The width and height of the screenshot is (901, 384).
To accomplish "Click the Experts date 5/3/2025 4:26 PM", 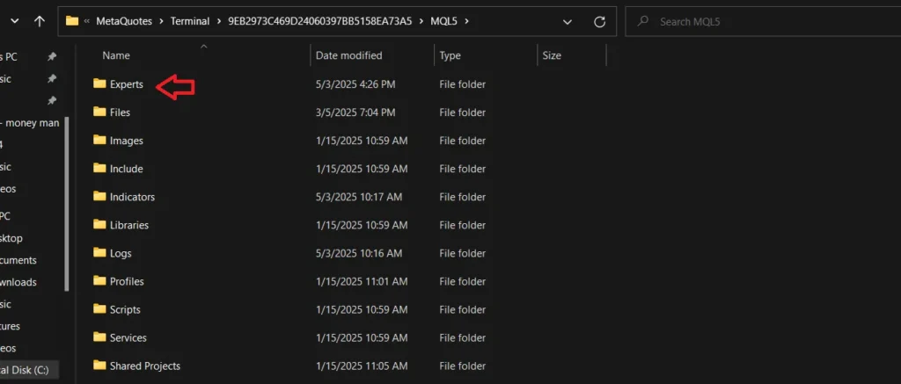I will [x=355, y=84].
